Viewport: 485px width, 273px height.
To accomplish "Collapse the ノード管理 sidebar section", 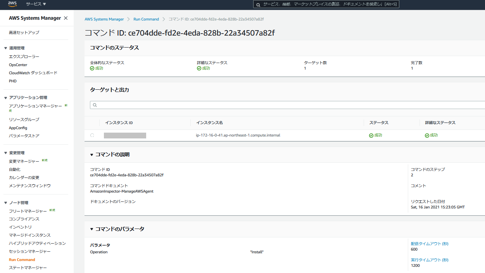I will (5, 203).
